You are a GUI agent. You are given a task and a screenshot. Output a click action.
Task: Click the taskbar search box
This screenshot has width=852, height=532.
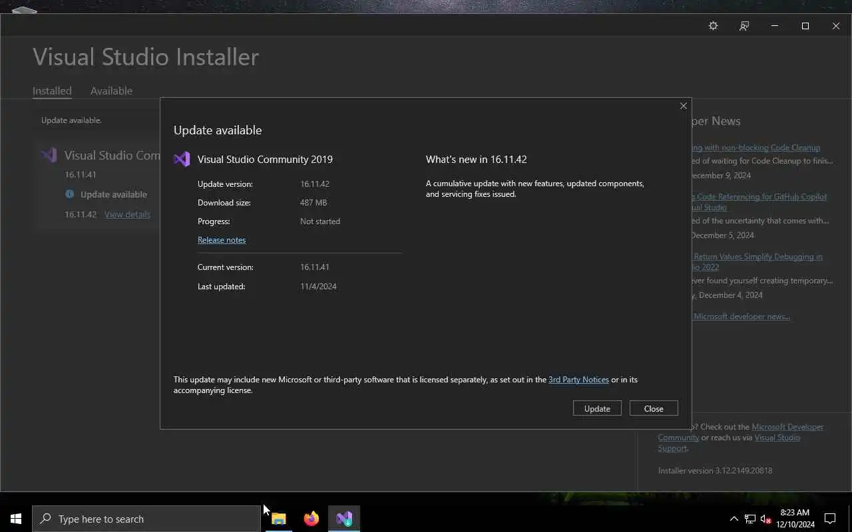(146, 519)
